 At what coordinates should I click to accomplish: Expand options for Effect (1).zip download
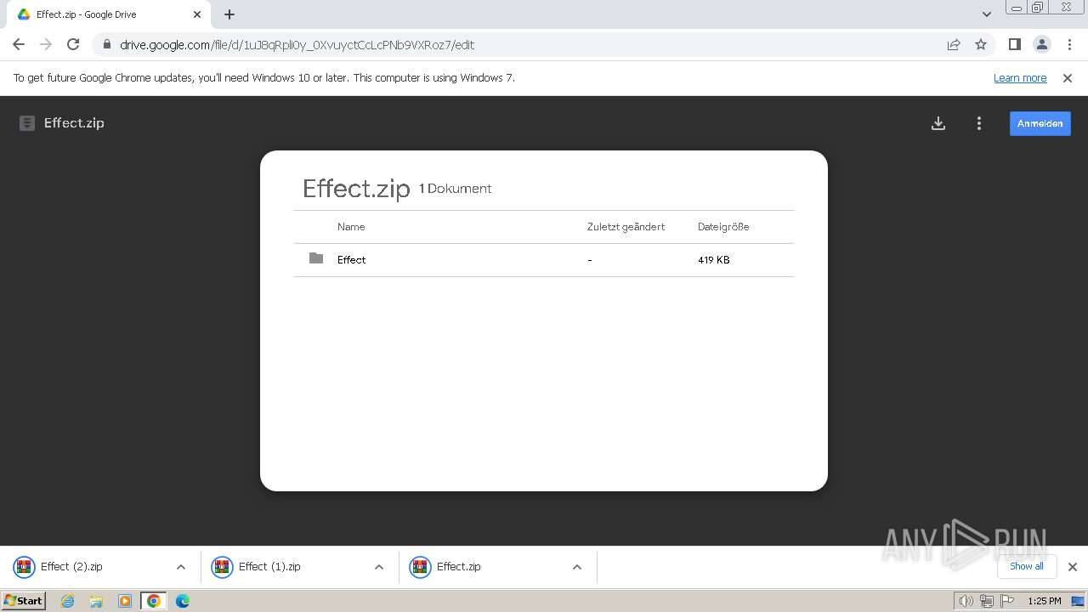pyautogui.click(x=379, y=567)
